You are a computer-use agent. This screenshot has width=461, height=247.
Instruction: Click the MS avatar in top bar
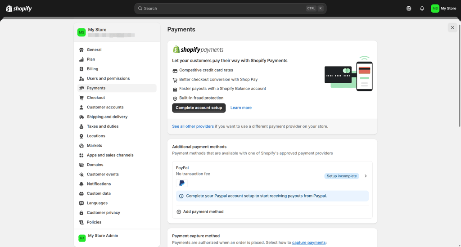(435, 9)
